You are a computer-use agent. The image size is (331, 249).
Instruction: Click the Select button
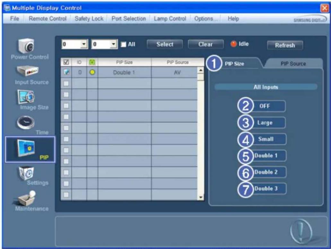[x=165, y=44]
